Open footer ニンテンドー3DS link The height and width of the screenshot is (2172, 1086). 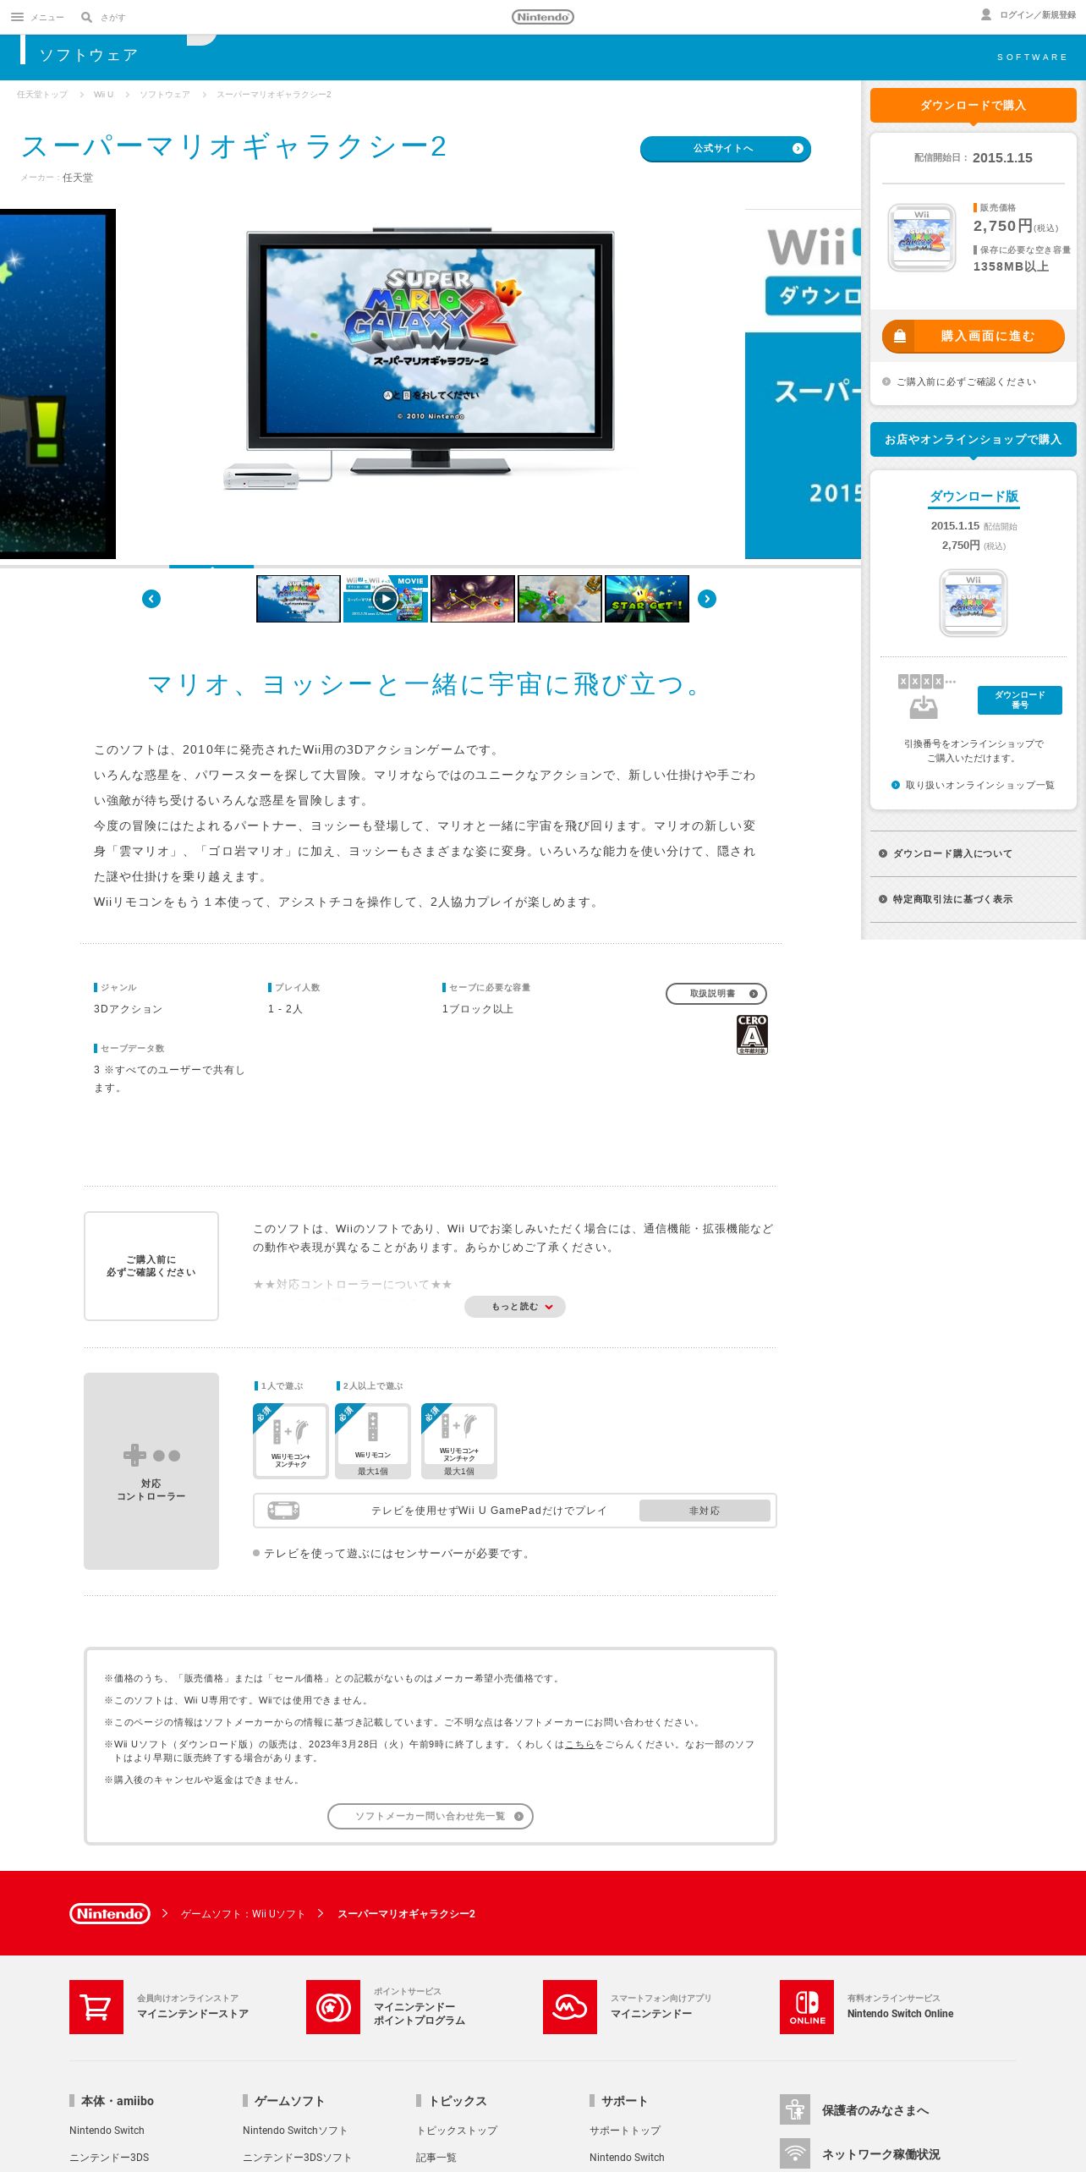click(x=109, y=2158)
